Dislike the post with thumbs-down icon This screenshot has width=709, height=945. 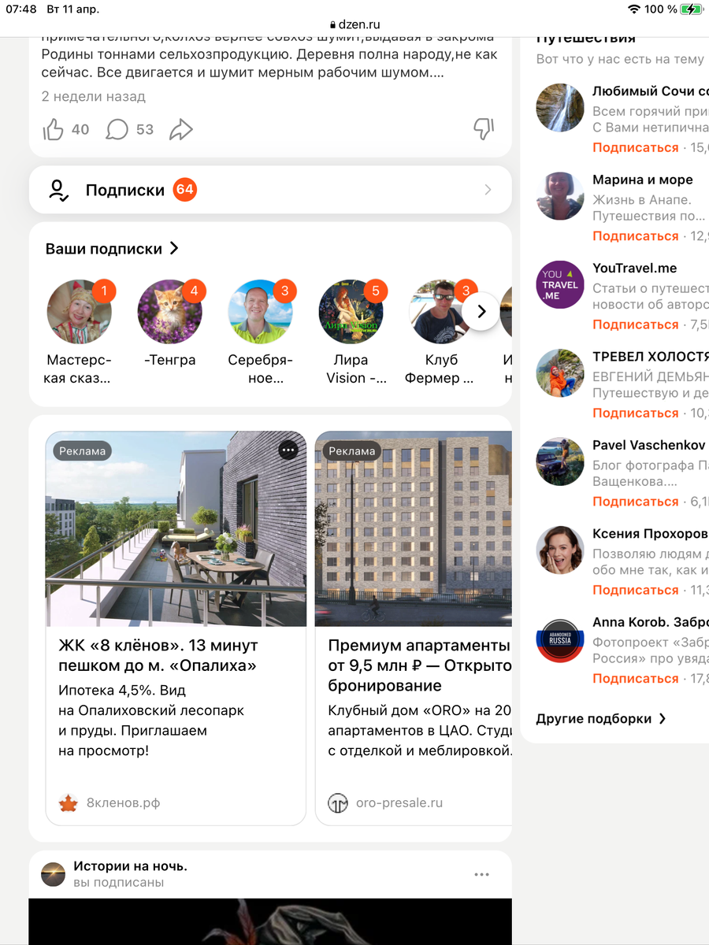tap(484, 129)
